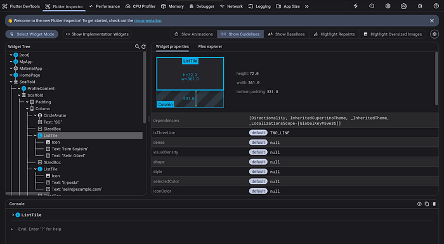Clear the console with trash icon

(x=434, y=204)
